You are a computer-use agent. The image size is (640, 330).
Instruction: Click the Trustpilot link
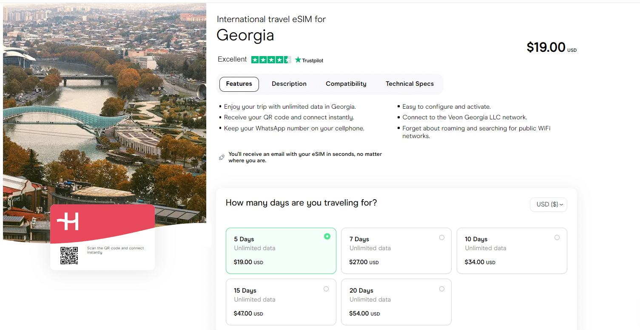pyautogui.click(x=309, y=60)
